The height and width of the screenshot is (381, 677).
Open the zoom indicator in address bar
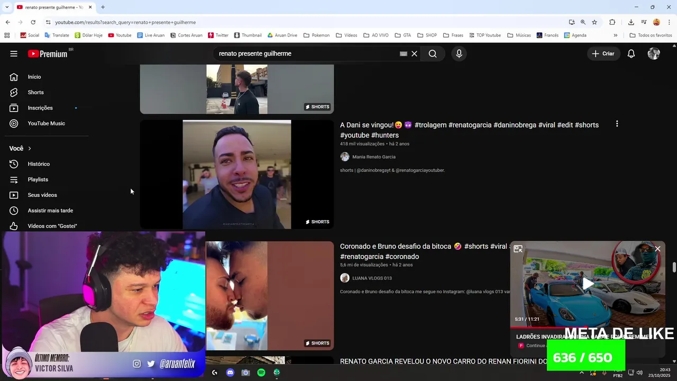[x=583, y=22]
